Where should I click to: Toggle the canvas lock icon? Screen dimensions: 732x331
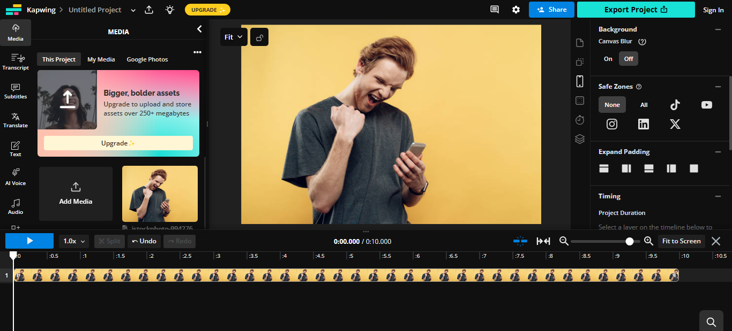[x=259, y=36]
